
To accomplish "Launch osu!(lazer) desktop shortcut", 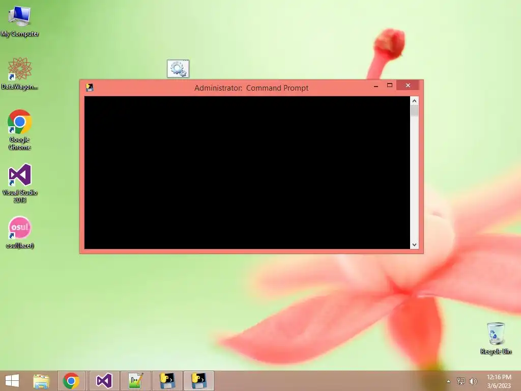I will pos(20,232).
